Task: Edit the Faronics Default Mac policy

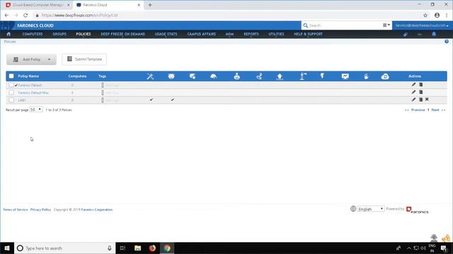Action: 413,92
